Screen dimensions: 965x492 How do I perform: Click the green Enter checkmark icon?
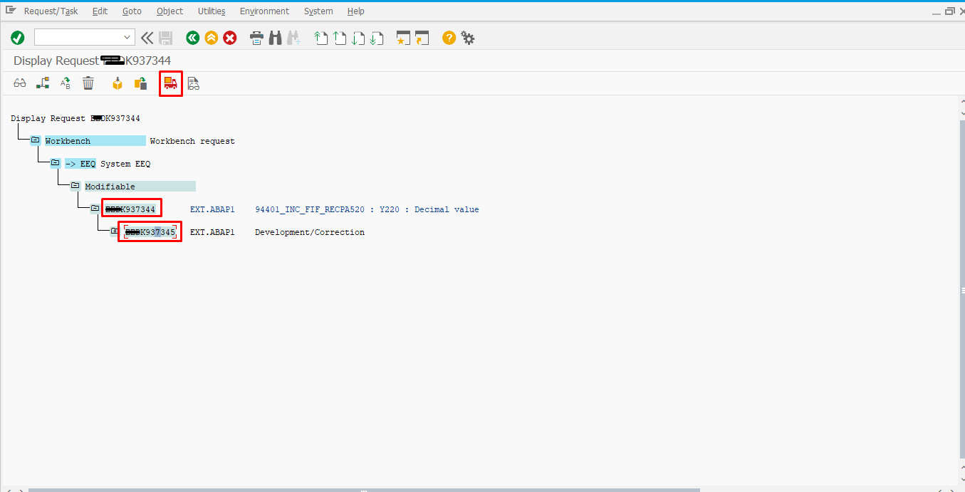[18, 38]
